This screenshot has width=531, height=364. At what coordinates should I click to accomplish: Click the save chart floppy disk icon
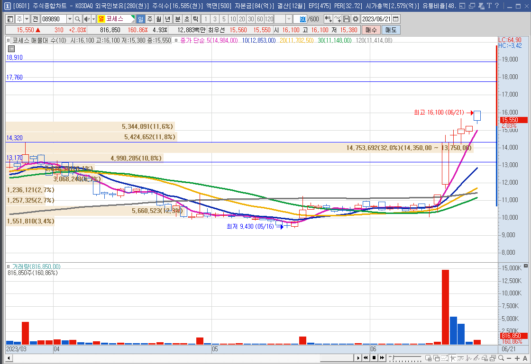point(347,19)
